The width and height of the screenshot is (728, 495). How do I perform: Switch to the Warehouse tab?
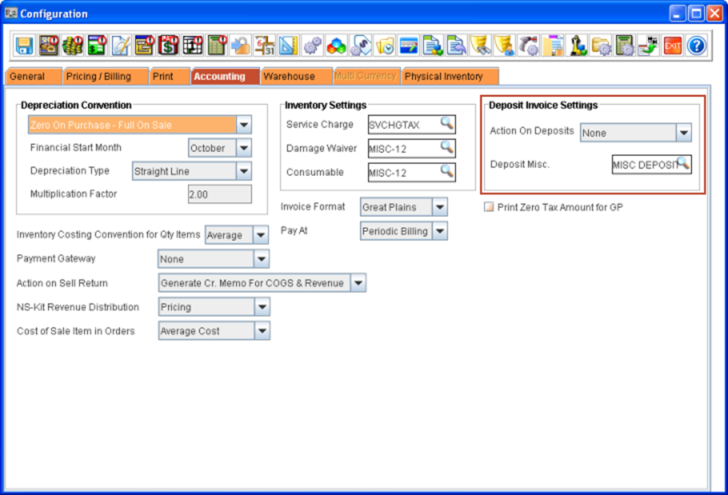[289, 76]
